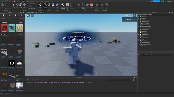This screenshot has width=174, height=97.
Task: Click the Toolbox search magnifier
Action: tap(21, 19)
